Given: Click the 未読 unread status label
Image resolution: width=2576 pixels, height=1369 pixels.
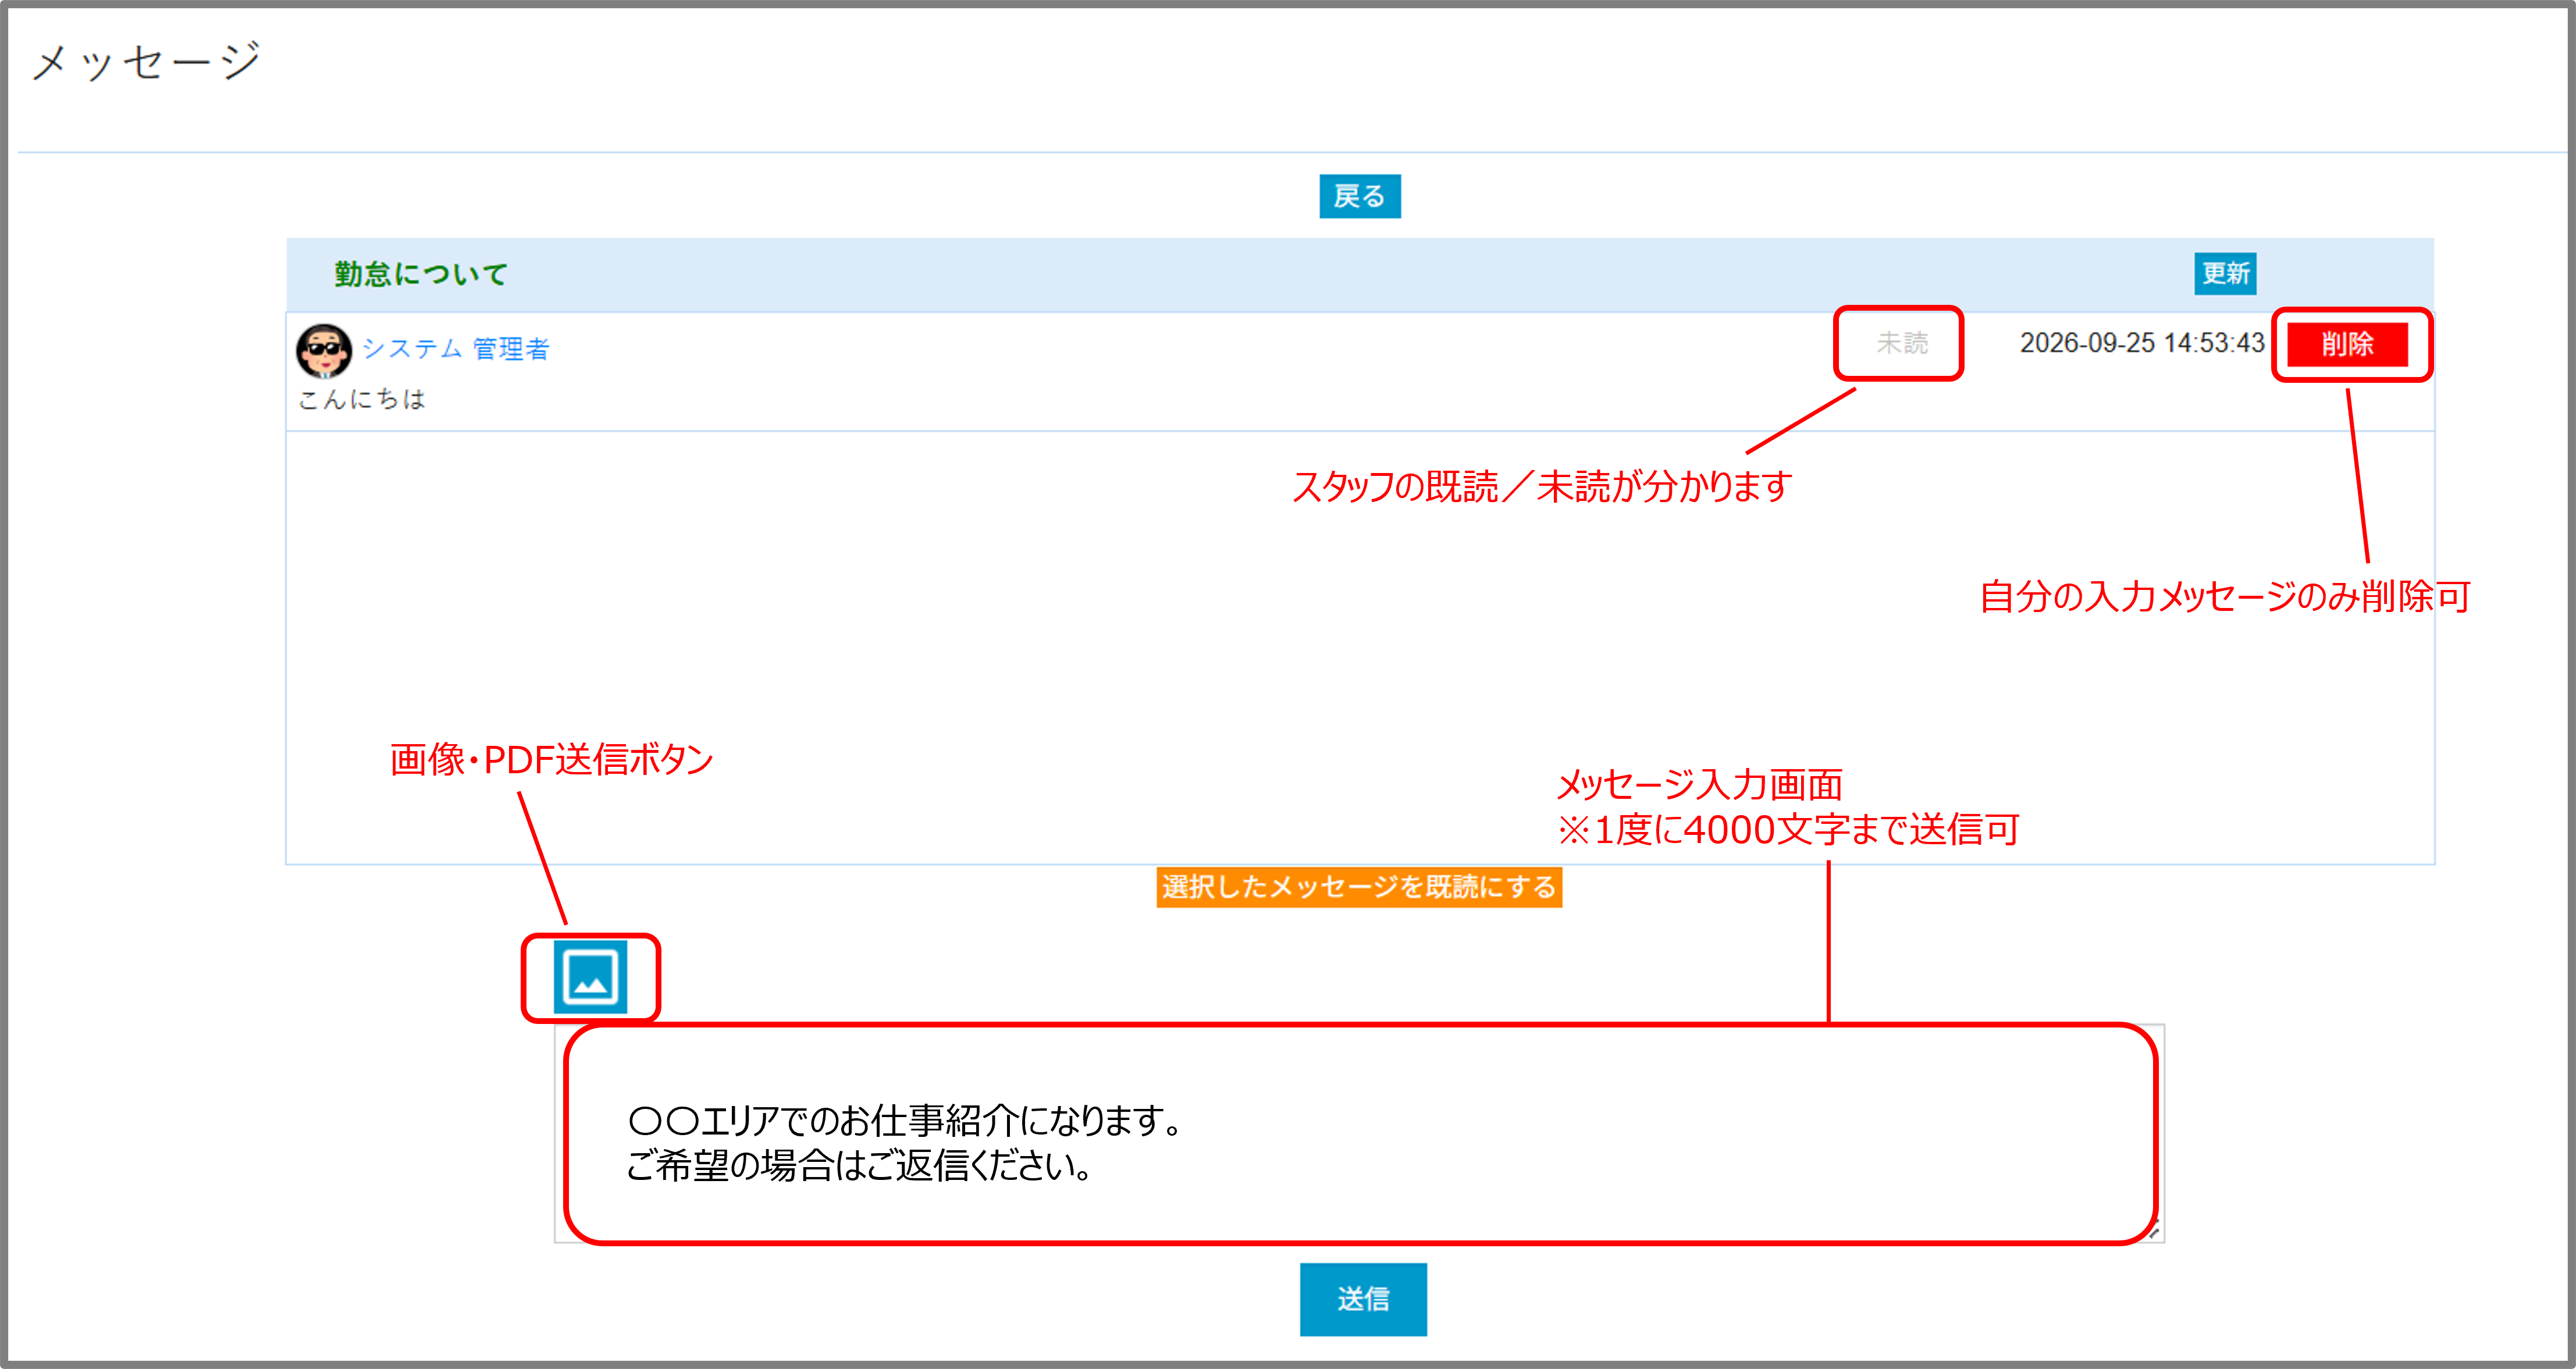Looking at the screenshot, I should pos(1901,343).
